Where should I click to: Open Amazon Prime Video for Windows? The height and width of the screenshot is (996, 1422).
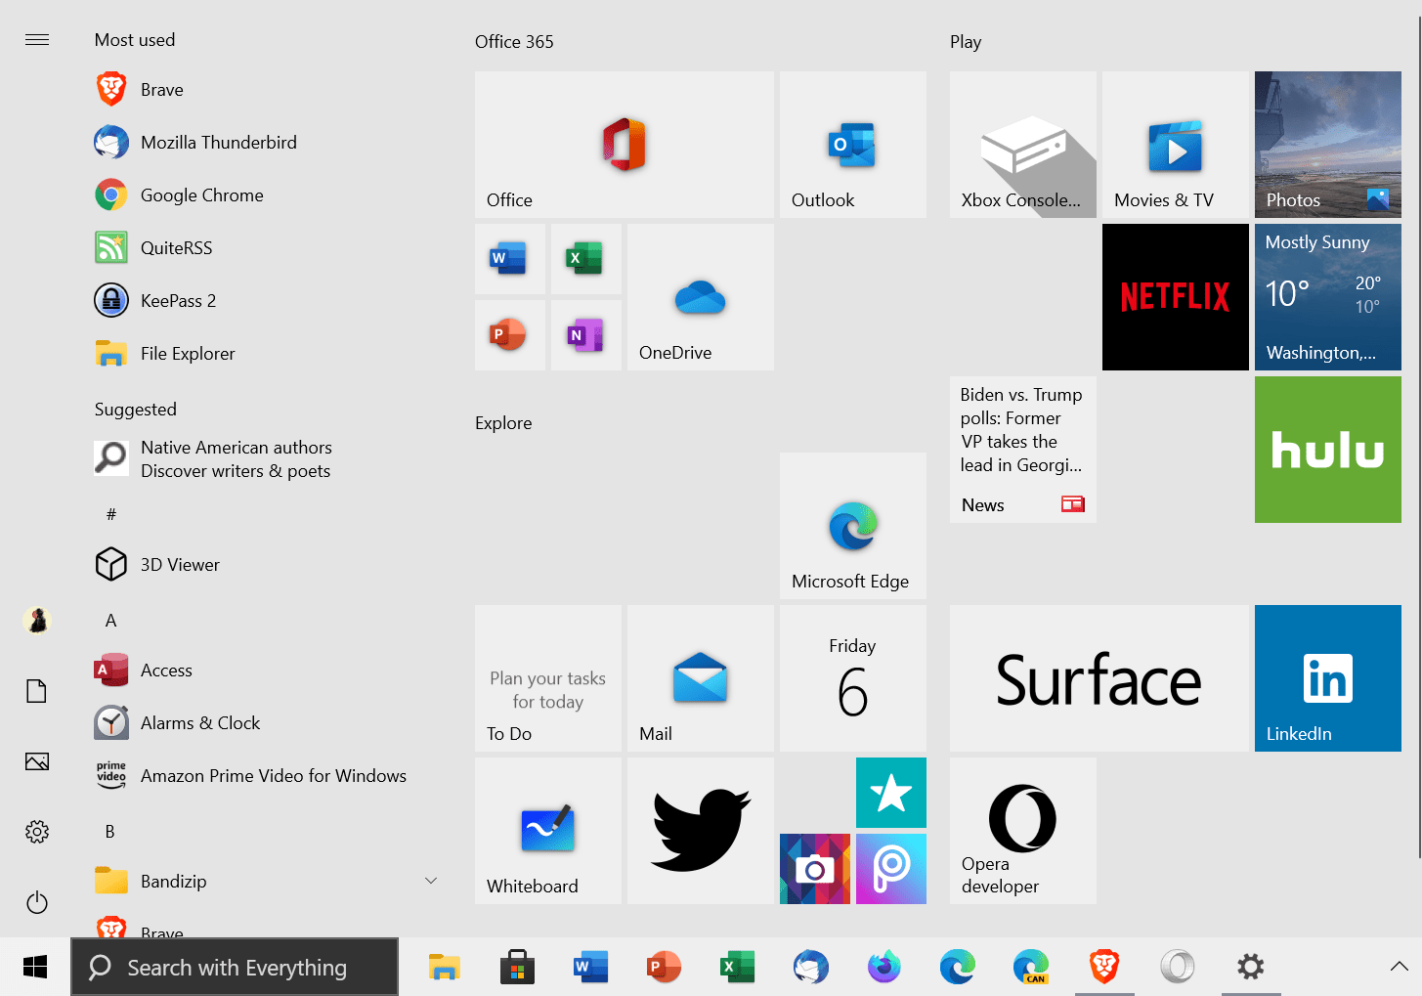266,776
